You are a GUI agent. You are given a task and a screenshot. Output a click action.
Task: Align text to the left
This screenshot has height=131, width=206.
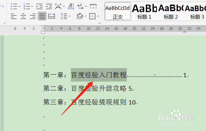click(x=14, y=16)
